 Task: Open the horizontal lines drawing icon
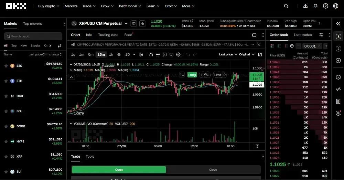158,54
